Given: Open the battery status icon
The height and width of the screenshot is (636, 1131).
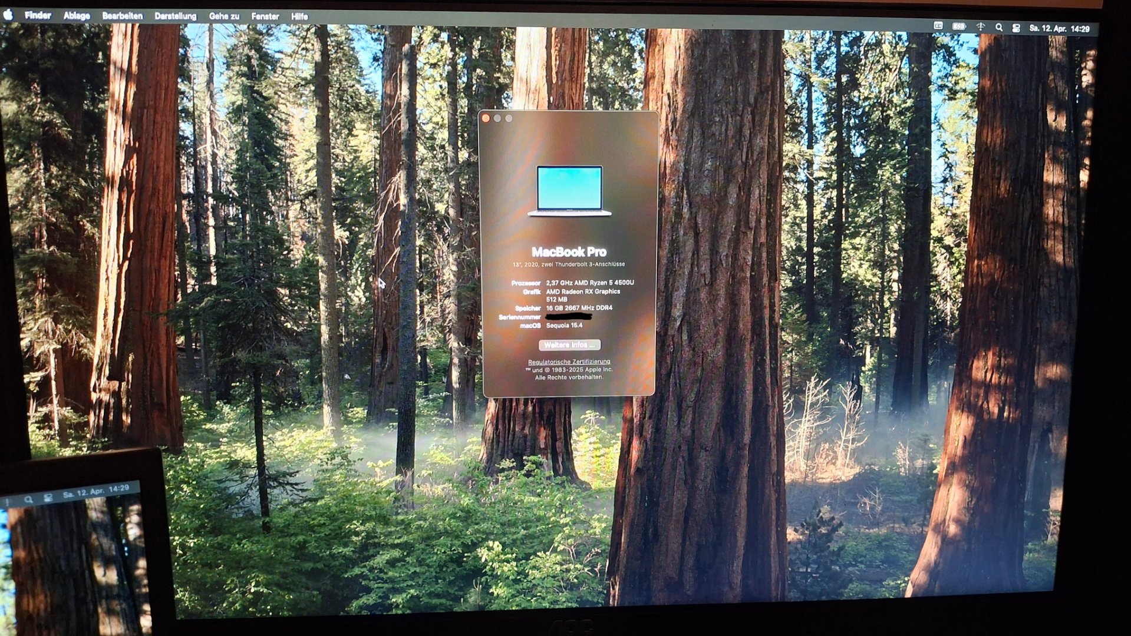Looking at the screenshot, I should point(959,26).
